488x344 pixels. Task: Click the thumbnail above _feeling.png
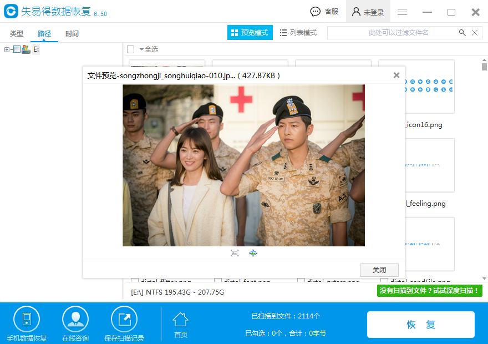tap(429, 165)
